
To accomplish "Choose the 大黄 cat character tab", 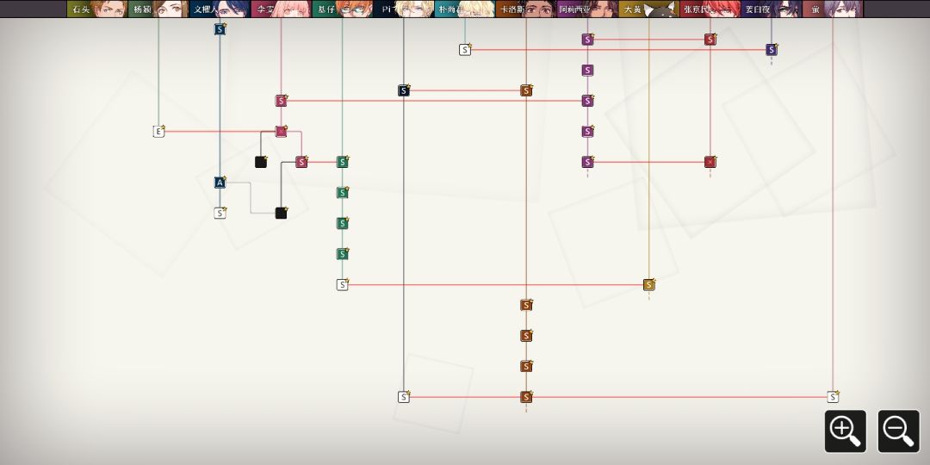I will tap(649, 9).
